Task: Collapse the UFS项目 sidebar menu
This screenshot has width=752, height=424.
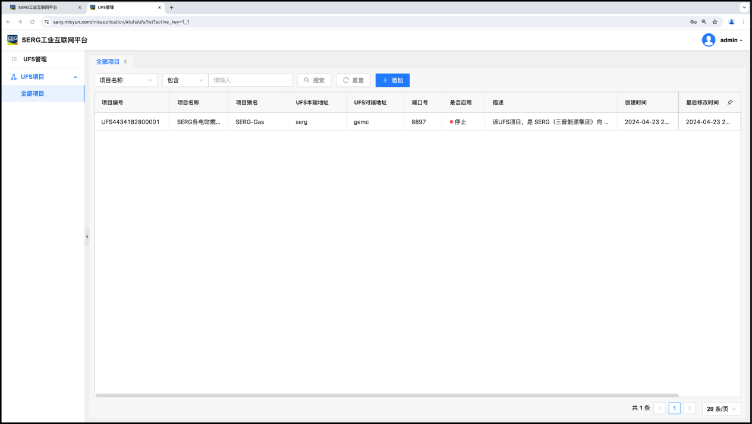Action: (75, 77)
